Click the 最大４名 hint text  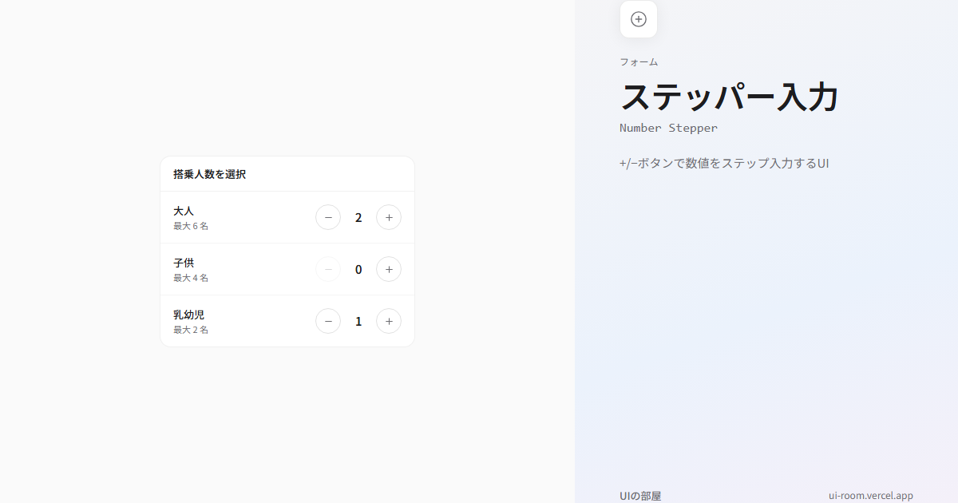(191, 278)
